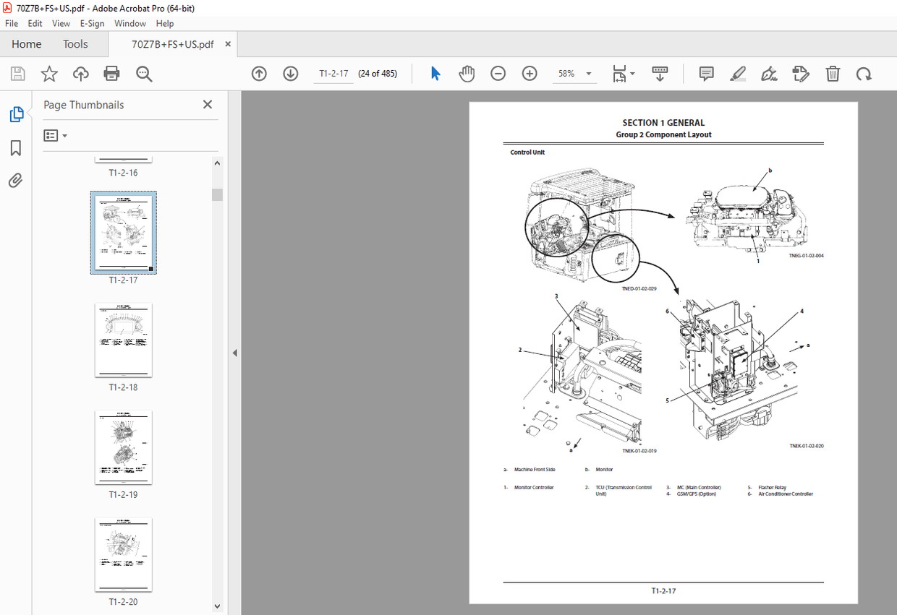Open the Attachments panel in the sidebar
Screen dimensions: 897x615
point(14,180)
